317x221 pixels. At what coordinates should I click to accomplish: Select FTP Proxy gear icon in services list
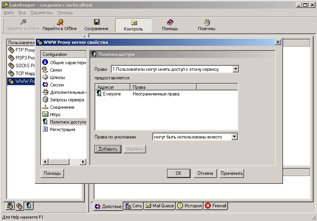pos(11,50)
